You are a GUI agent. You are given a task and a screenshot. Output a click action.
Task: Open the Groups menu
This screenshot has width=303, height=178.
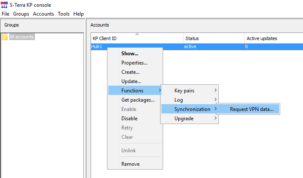(21, 14)
